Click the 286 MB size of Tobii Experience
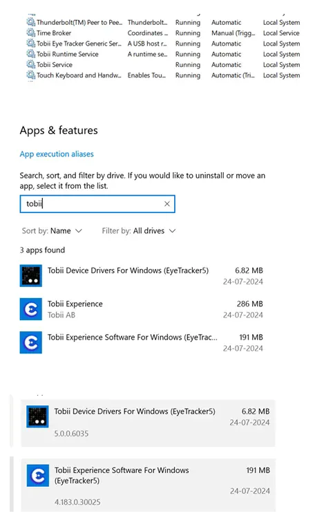Screen dimensions: 333x518 249,304
